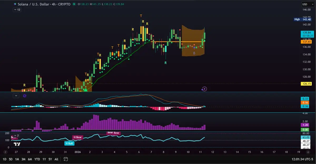This screenshot has width=316, height=164.
Task: Select the 1D time range
Action: pos(4,159)
